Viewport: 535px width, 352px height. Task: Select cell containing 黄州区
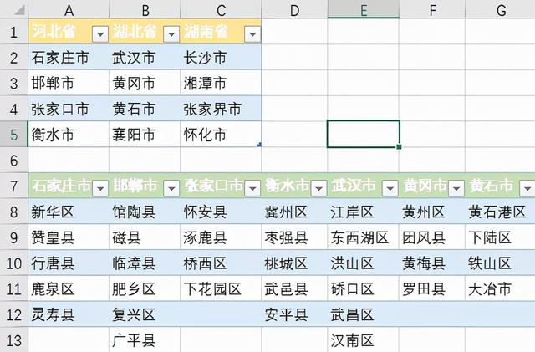point(432,212)
